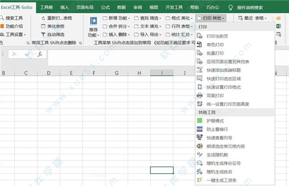Click the 随机生成身份证号 icon

click(x=199, y=163)
